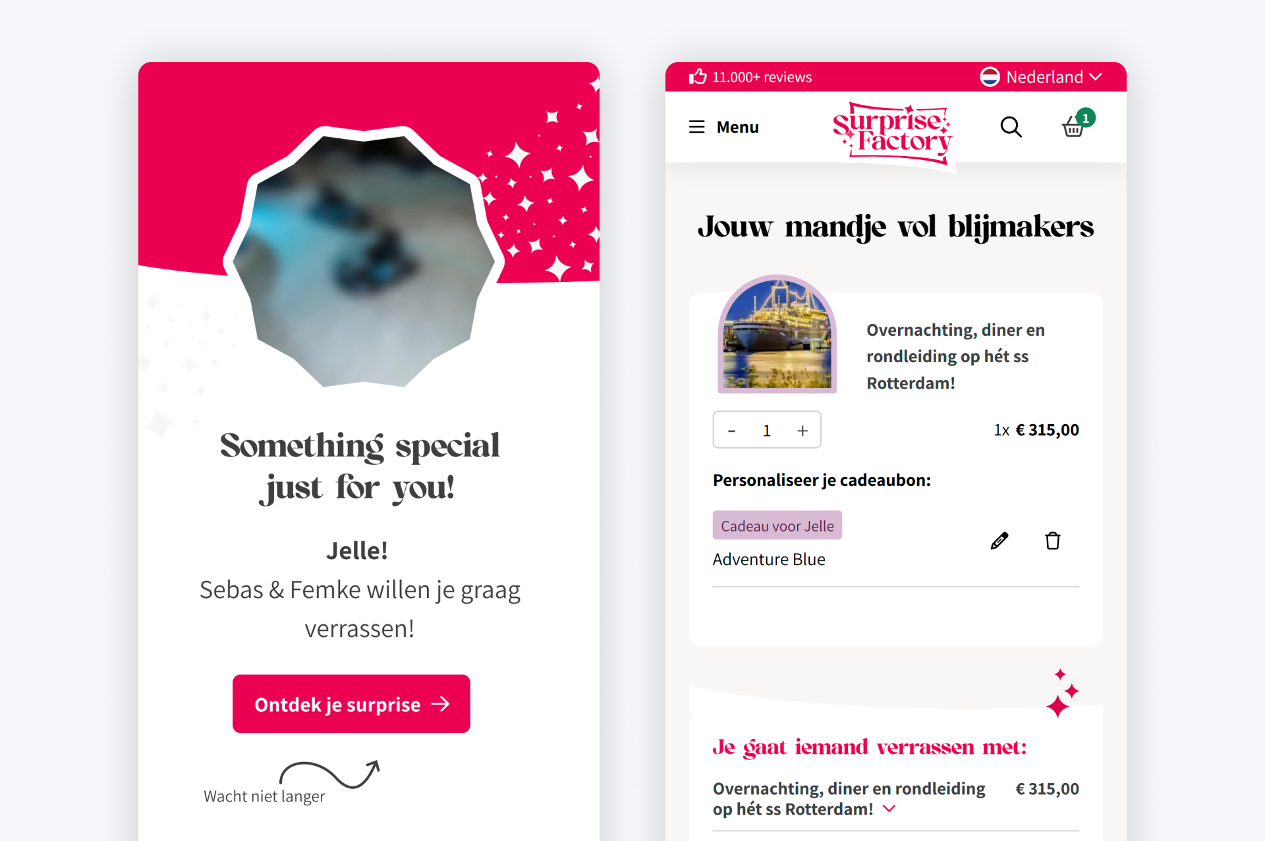Increase quantity with the plus button
Screen dimensions: 1265x841
pyautogui.click(x=802, y=430)
